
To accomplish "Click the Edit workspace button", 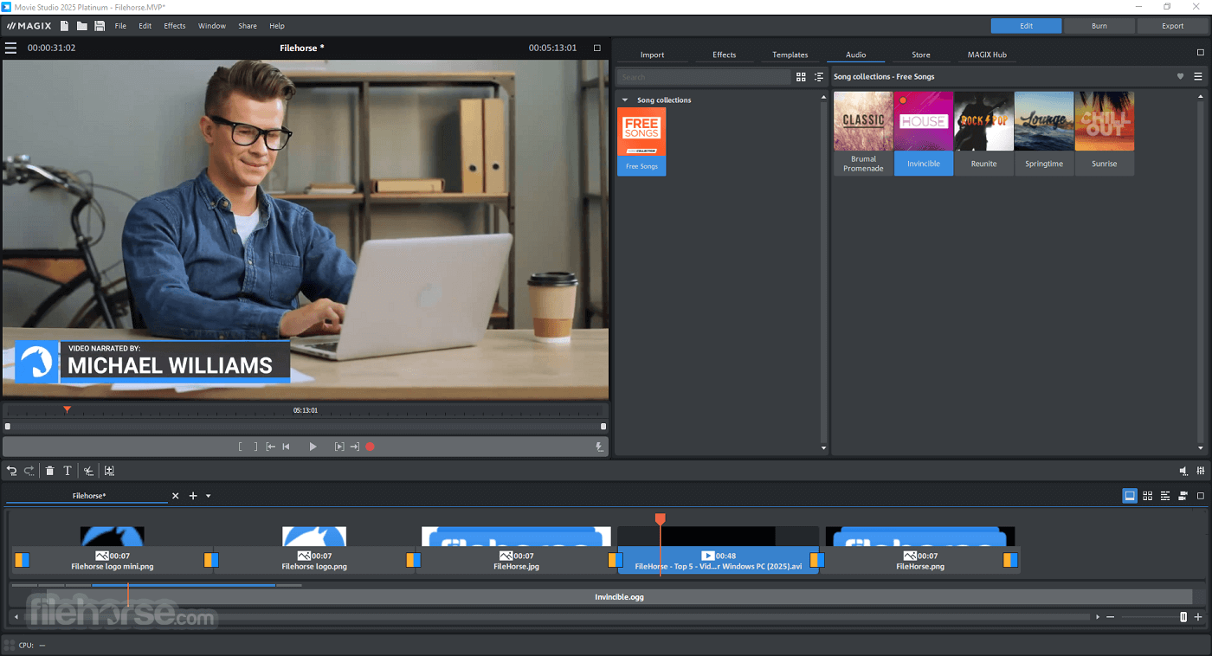I will [x=1026, y=26].
